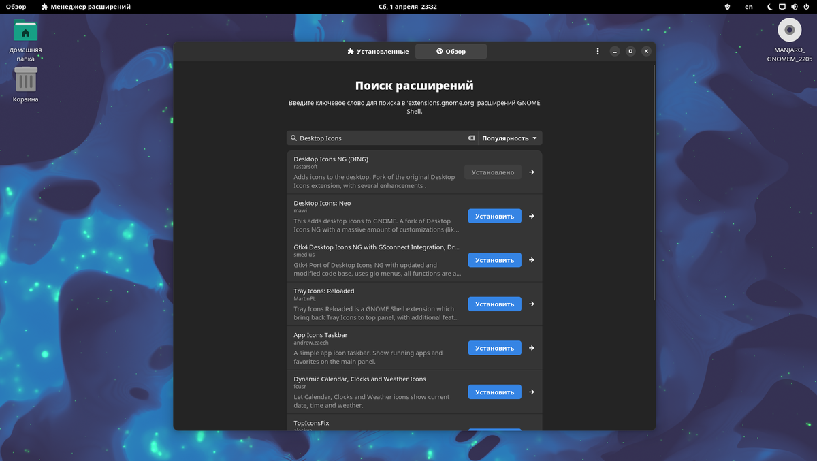Click author name 'MartinPL'
The height and width of the screenshot is (461, 817).
click(x=305, y=299)
